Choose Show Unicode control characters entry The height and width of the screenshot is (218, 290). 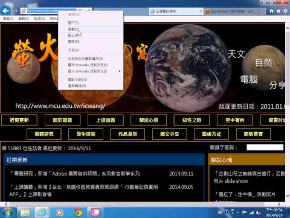click(91, 65)
